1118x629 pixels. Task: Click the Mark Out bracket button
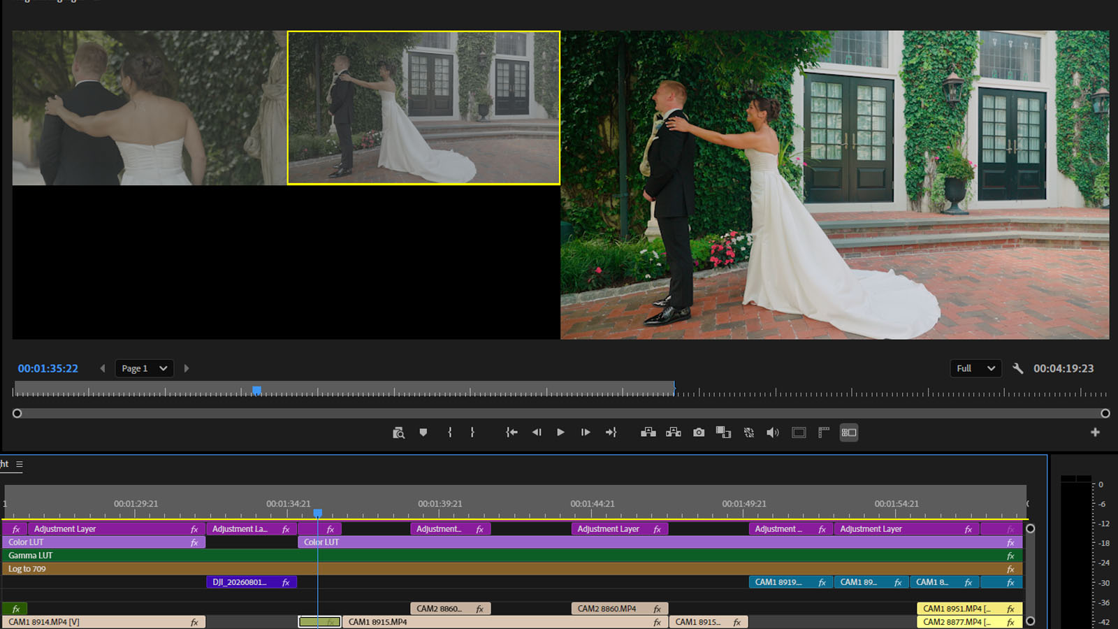click(472, 433)
